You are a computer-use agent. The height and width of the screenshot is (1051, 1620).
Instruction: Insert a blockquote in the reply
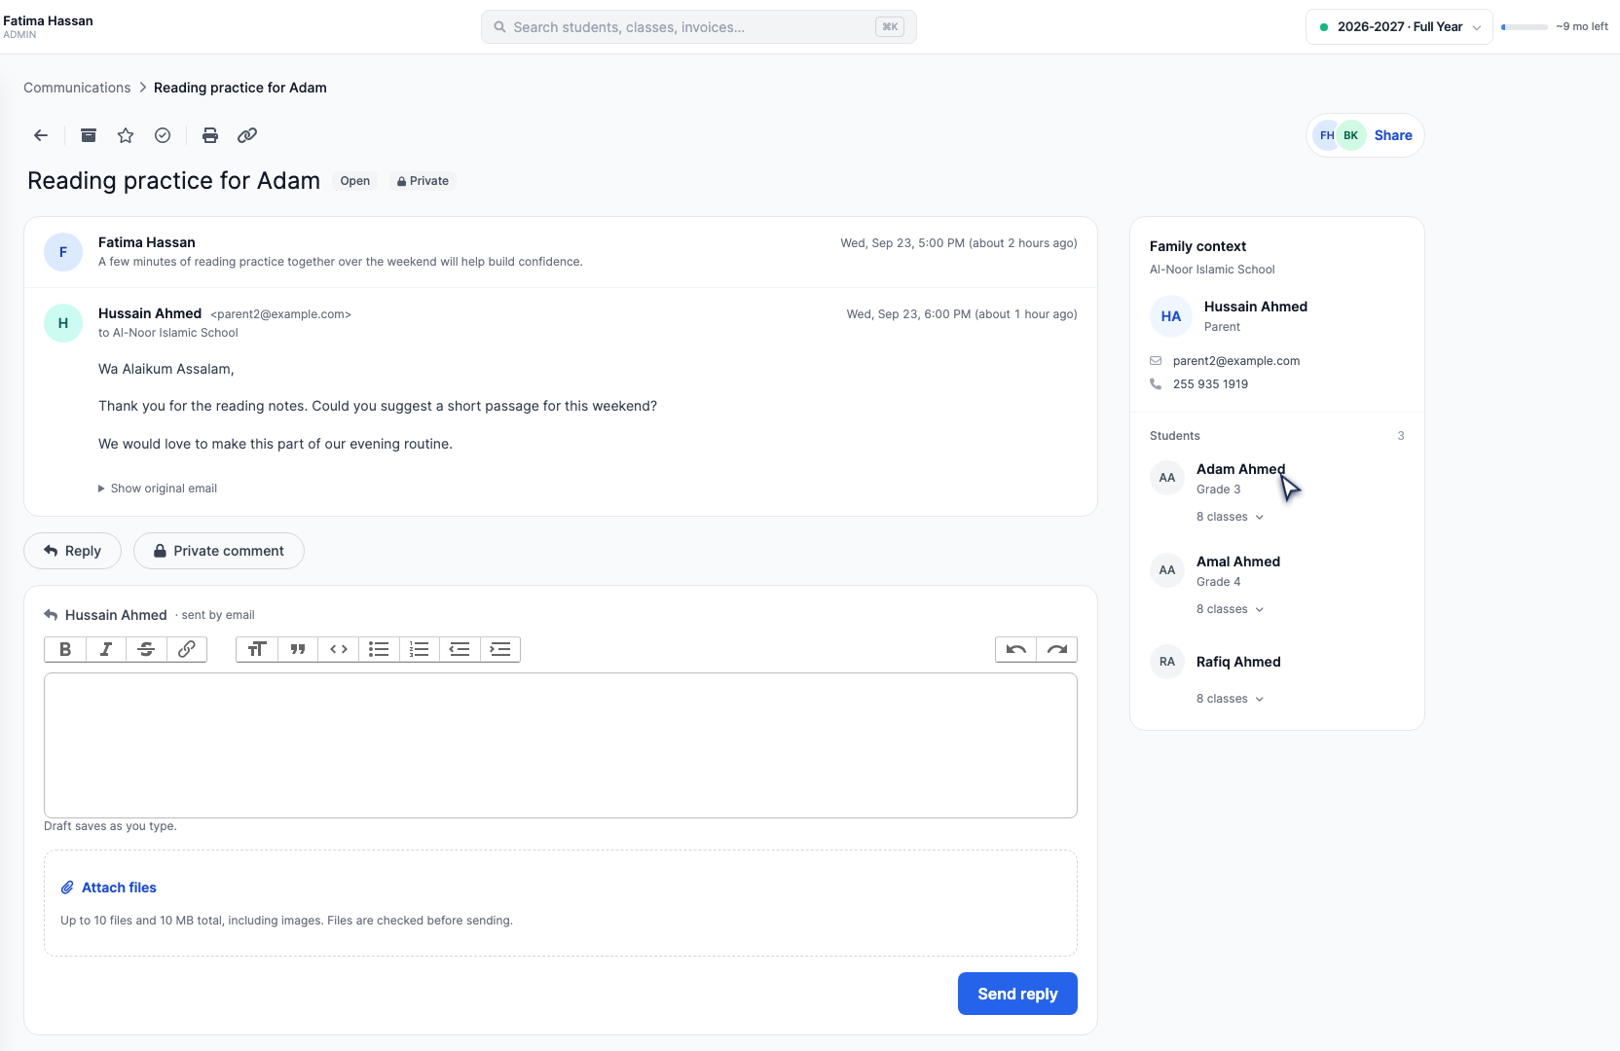pos(298,649)
